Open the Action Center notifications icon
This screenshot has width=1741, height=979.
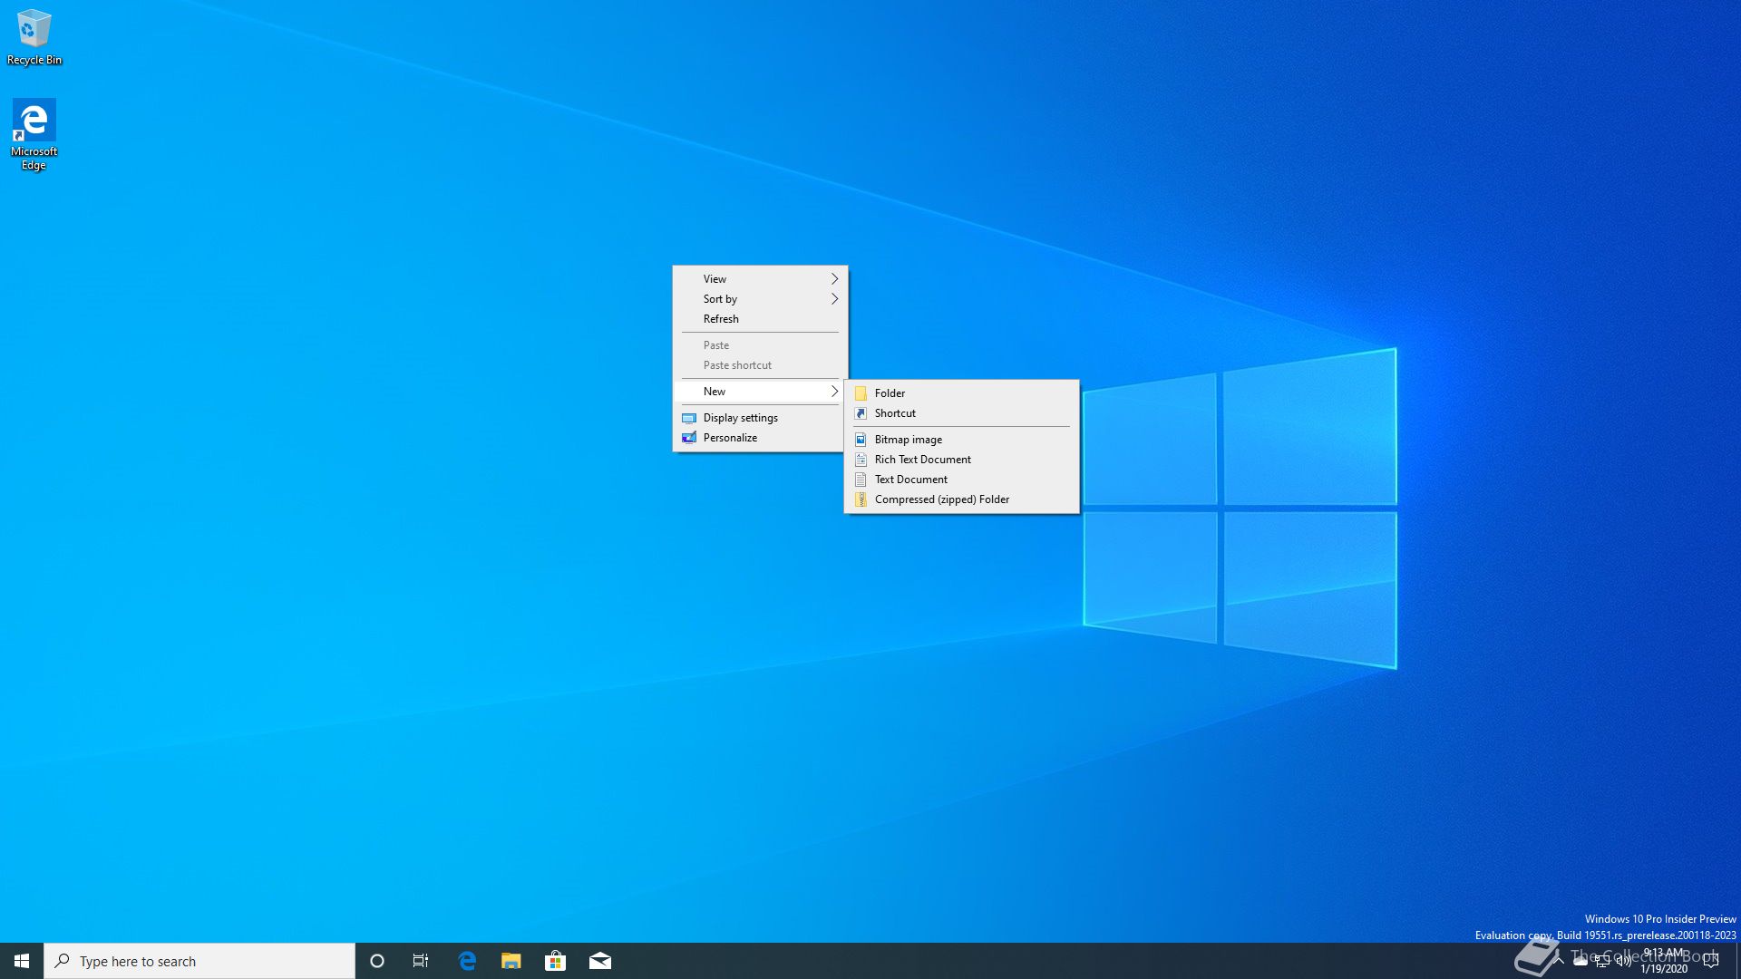click(1711, 961)
